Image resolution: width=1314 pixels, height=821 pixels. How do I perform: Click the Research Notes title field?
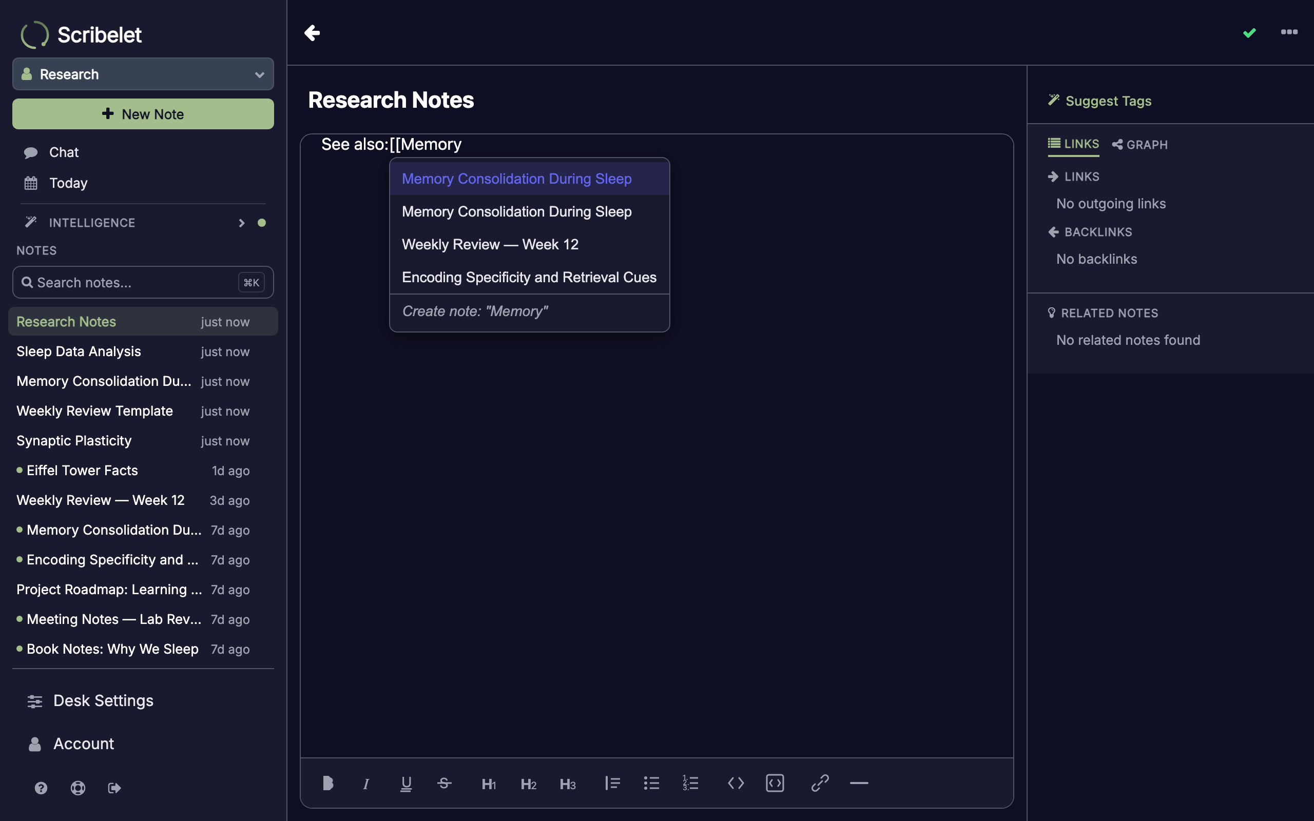(391, 100)
